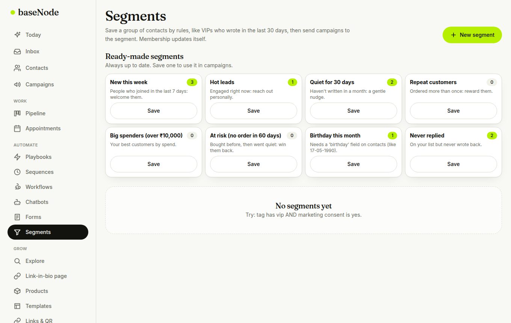Click the Templates layout icon
The image size is (511, 323).
pyautogui.click(x=17, y=306)
